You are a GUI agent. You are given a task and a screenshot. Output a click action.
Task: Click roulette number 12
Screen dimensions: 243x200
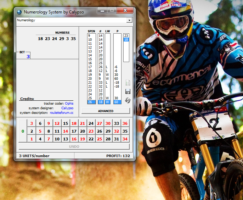(57, 123)
